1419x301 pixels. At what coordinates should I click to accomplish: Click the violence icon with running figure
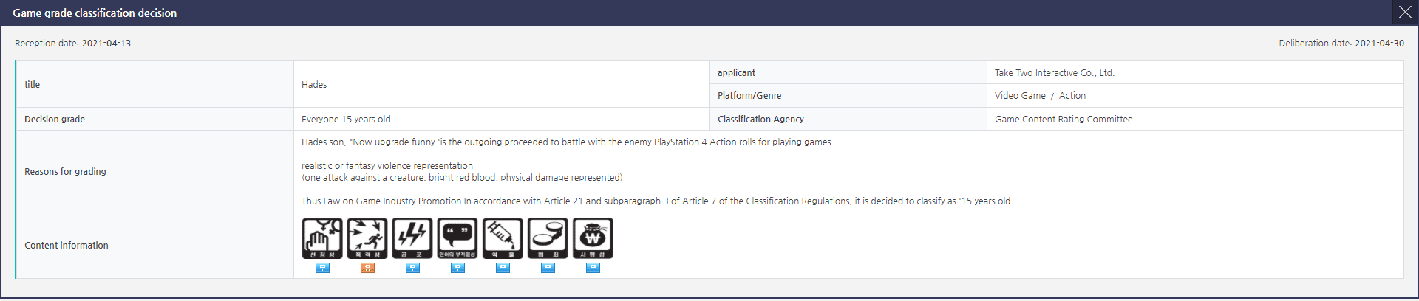click(x=367, y=238)
